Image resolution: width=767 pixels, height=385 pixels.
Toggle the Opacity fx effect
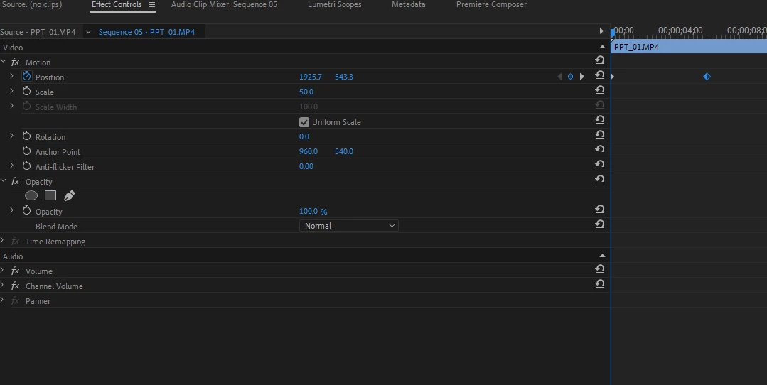pyautogui.click(x=15, y=181)
